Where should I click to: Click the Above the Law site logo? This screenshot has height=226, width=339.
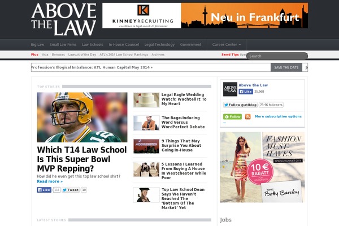64,19
